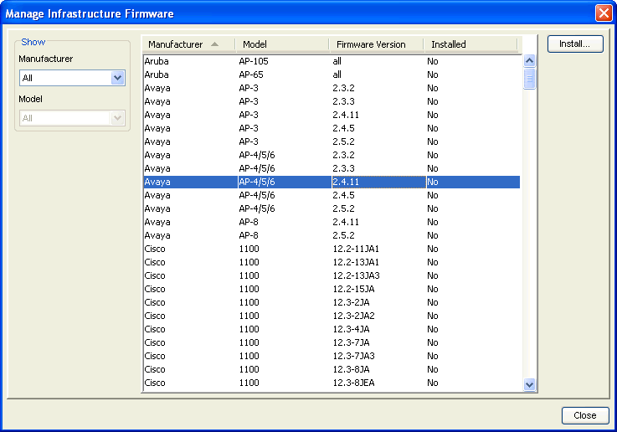
Task: Select the Cisco 1100 12.3-8JEA row
Action: [x=331, y=383]
